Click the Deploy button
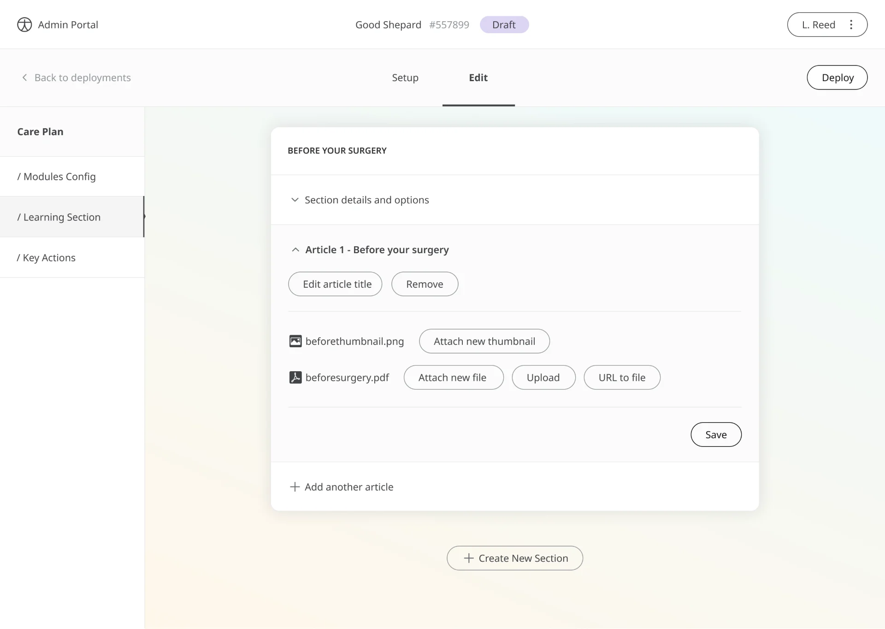This screenshot has width=885, height=629. [x=837, y=77]
